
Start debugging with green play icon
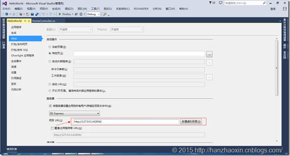click(x=60, y=14)
